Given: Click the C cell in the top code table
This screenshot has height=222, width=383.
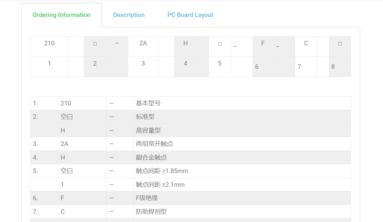Looking at the screenshot, I should 306,43.
